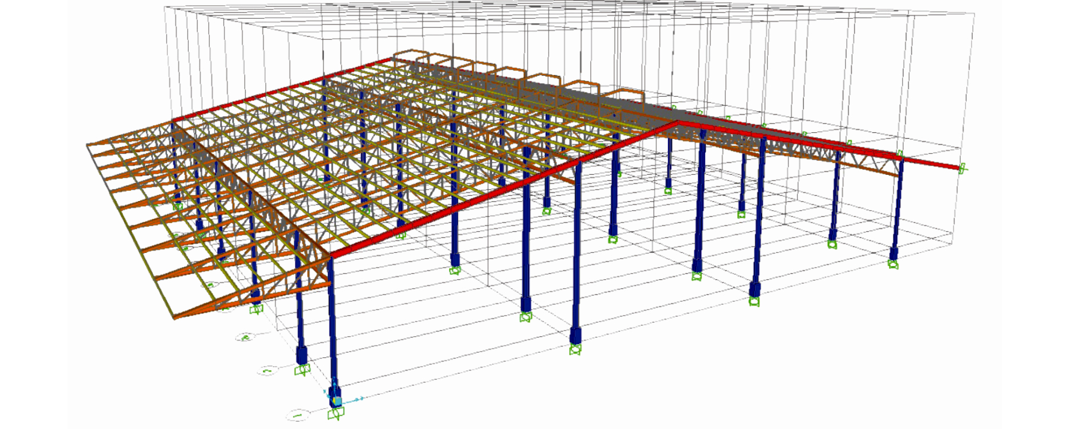Click green support at far-right tip of red beam

pos(963,168)
